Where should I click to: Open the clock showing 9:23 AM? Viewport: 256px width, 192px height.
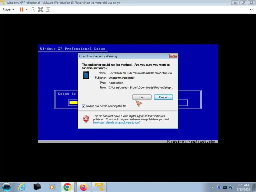pyautogui.click(x=243, y=187)
